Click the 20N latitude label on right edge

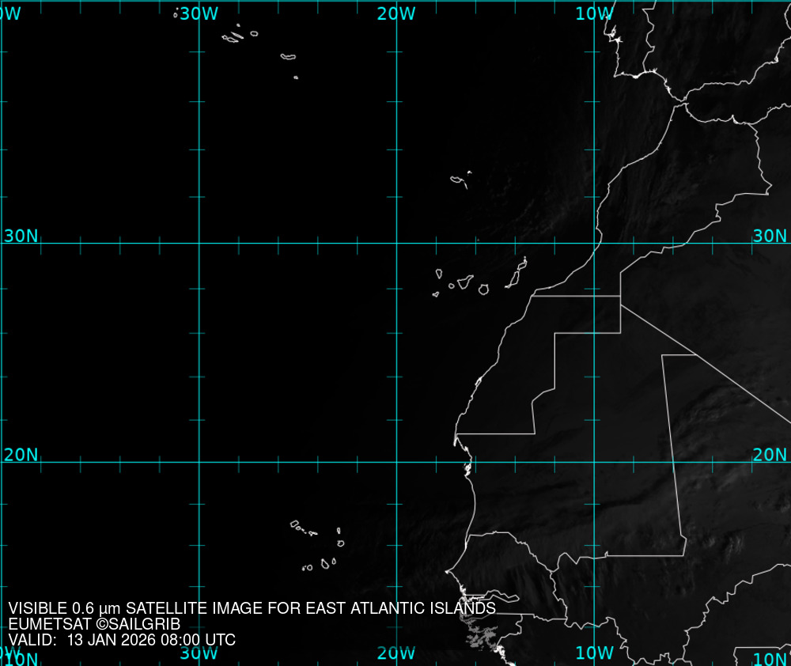tap(769, 455)
